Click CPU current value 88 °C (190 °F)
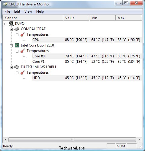The width and height of the screenshot is (145, 151). [76, 40]
